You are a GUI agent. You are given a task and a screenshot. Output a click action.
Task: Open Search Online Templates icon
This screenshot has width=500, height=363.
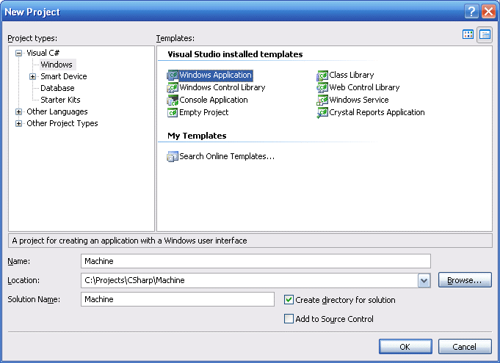coord(173,157)
